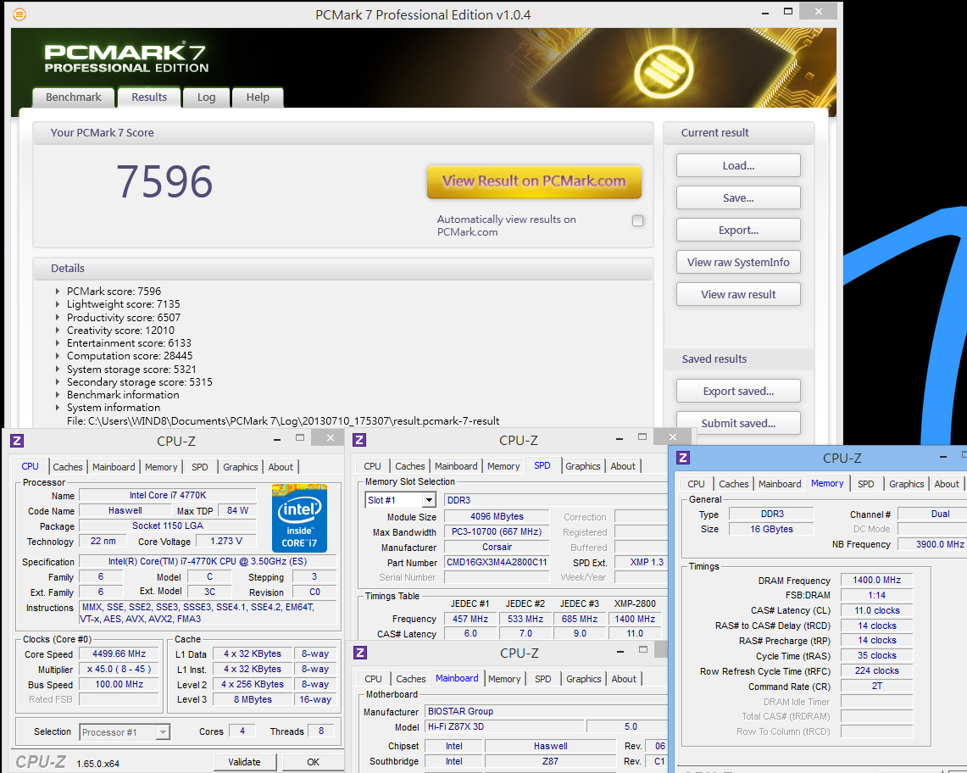
Task: Close the CPU-Z CPU tab window
Action: tap(331, 438)
